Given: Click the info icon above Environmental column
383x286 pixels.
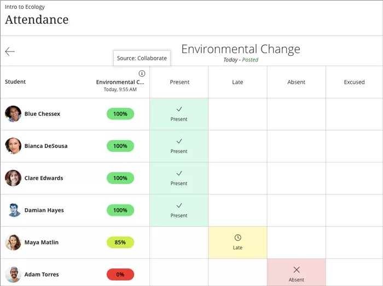Looking at the screenshot, I should click(x=142, y=73).
